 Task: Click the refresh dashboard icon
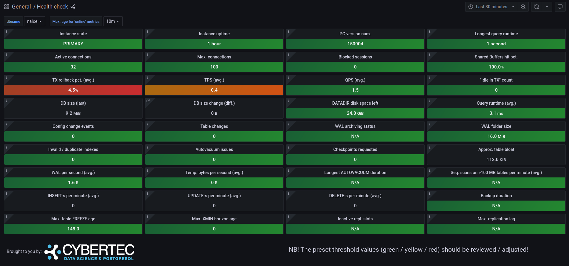[x=537, y=7]
